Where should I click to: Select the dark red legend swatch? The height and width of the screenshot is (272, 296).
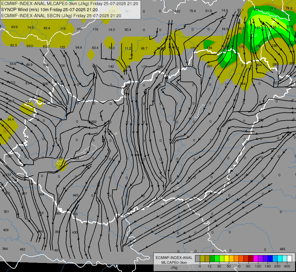251,258
